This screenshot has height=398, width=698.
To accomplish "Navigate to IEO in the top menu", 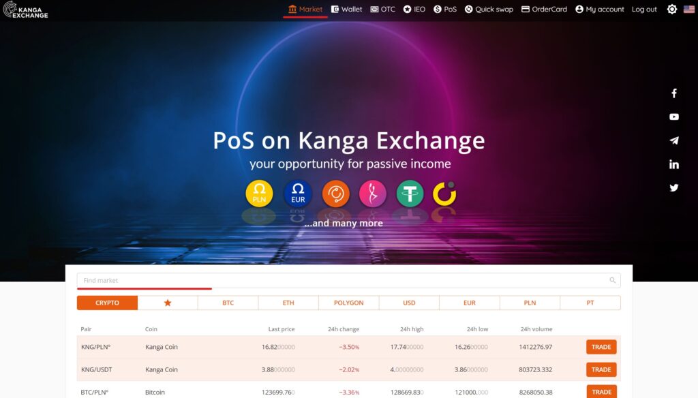I will click(414, 9).
